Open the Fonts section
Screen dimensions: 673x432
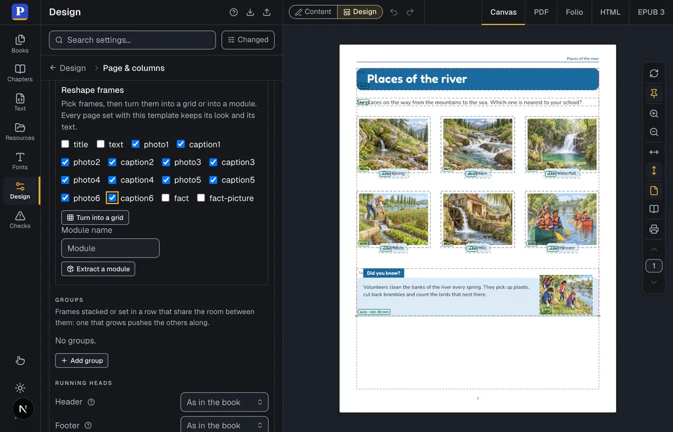coord(20,161)
